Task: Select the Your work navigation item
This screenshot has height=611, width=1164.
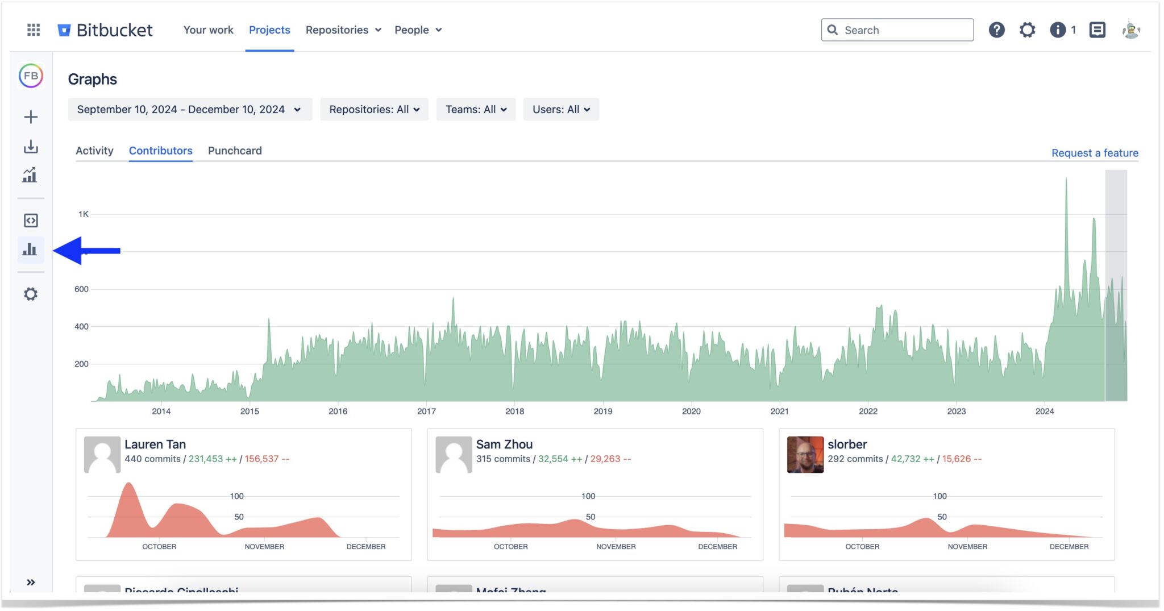Action: [x=209, y=30]
